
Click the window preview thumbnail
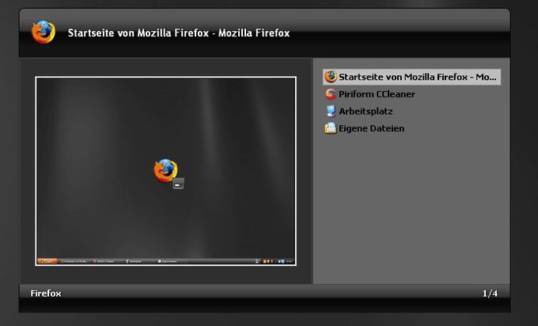point(165,171)
